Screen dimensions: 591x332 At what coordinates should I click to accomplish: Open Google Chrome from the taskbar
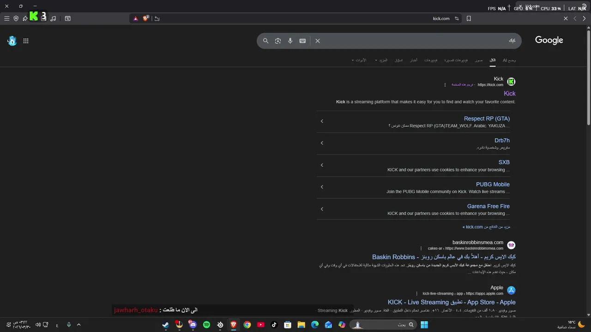[247, 325]
